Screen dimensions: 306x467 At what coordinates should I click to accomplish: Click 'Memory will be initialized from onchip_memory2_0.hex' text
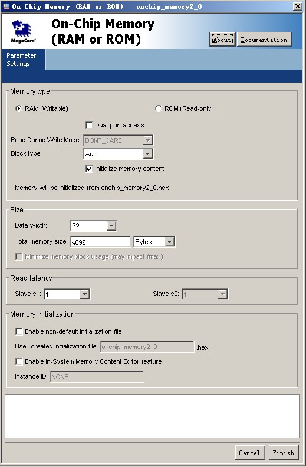91,188
